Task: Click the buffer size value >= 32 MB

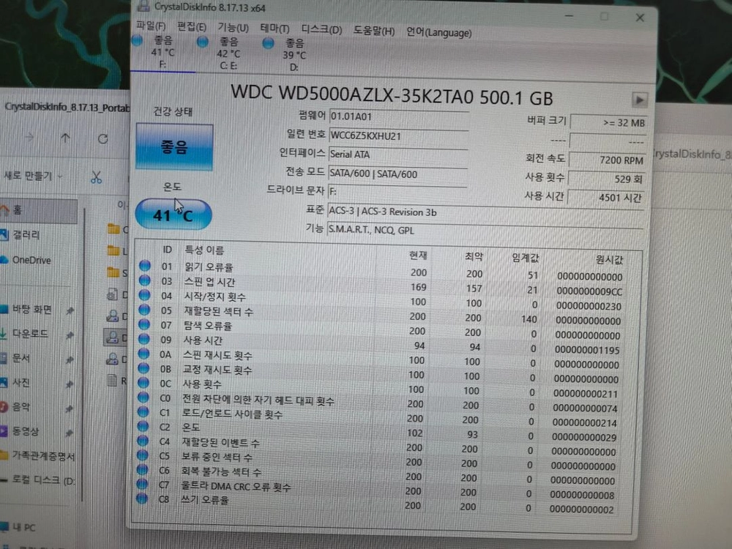Action: click(x=608, y=123)
